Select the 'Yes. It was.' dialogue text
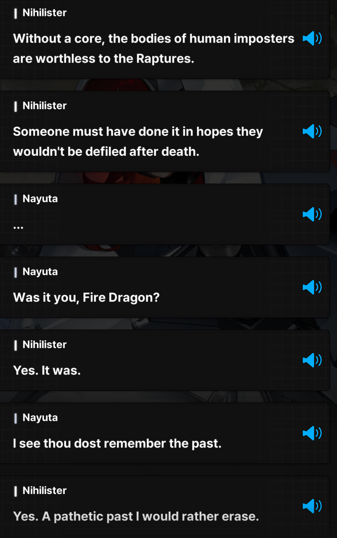337x538 pixels. coord(47,370)
